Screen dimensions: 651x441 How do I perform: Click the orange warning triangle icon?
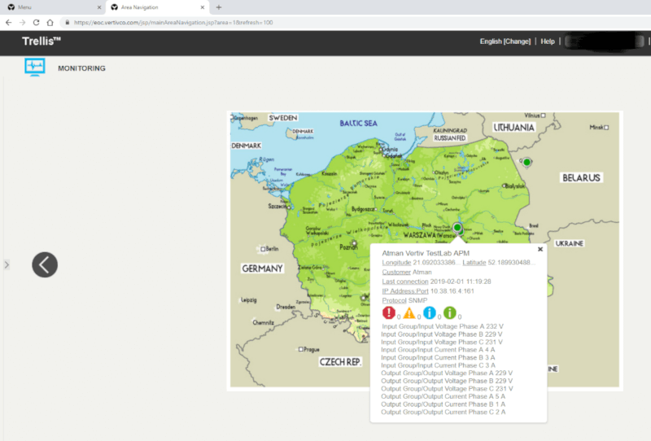(409, 313)
